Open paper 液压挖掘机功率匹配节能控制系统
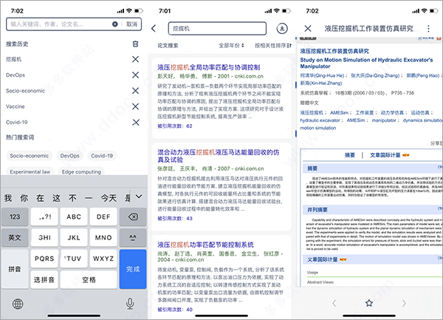This screenshot has height=320, width=443. click(x=205, y=245)
